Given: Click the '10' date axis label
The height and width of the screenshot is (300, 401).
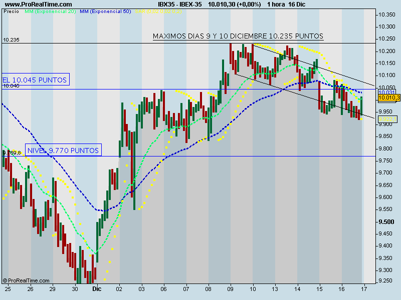Looking at the screenshot, I should (253, 289).
